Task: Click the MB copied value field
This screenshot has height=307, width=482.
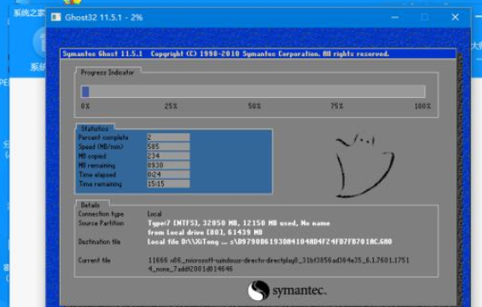Action: [168, 156]
